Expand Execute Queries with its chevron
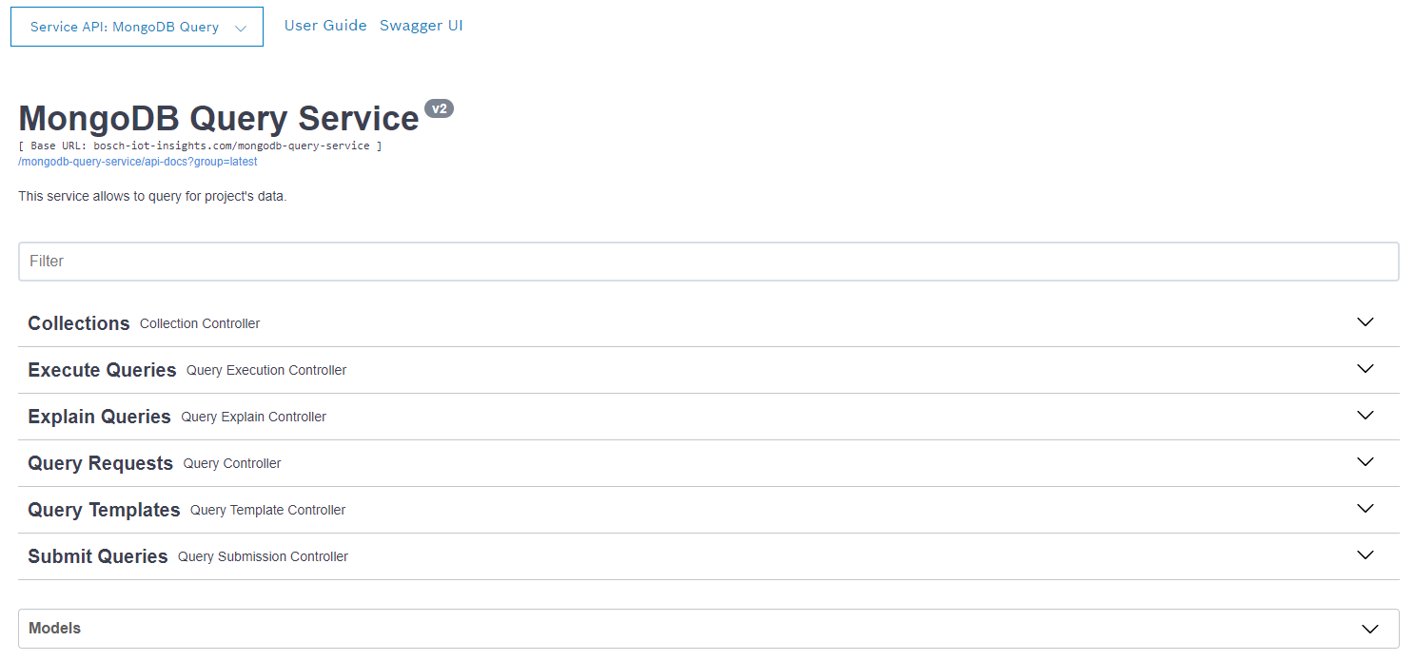1414x661 pixels. [1365, 369]
